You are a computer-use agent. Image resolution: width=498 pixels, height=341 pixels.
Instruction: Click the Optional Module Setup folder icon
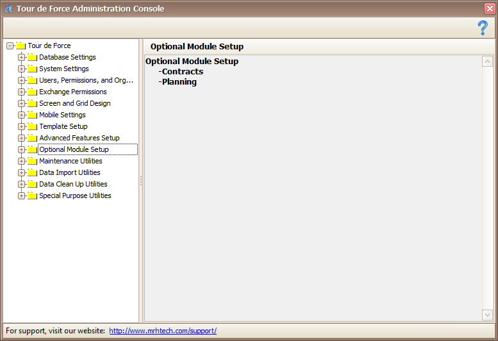click(x=33, y=149)
